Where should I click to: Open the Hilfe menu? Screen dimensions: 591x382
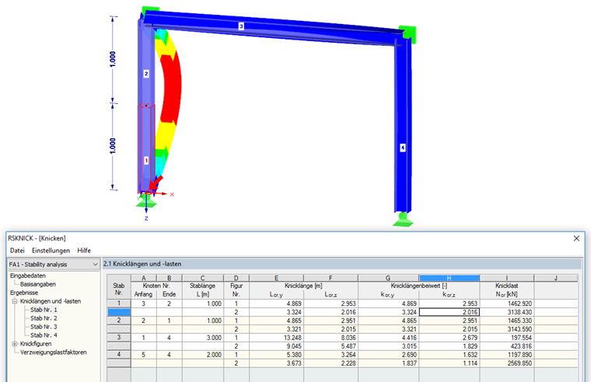tap(84, 250)
